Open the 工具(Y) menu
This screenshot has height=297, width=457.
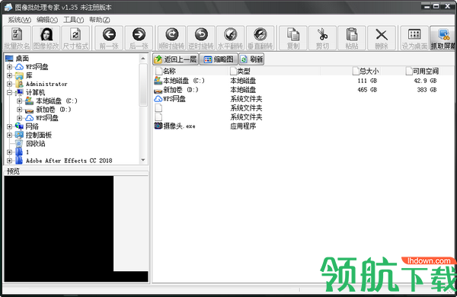(x=73, y=20)
